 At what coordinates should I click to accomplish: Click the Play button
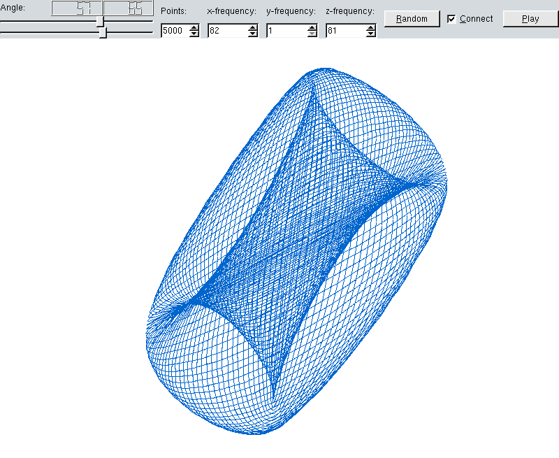tap(530, 19)
